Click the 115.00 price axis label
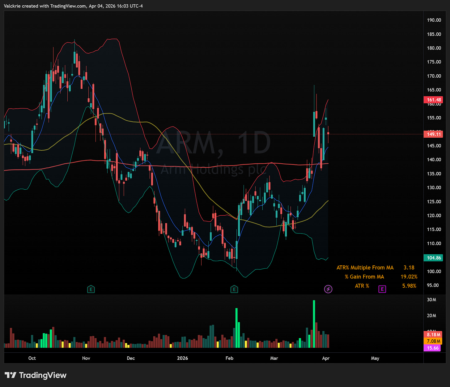 point(434,230)
